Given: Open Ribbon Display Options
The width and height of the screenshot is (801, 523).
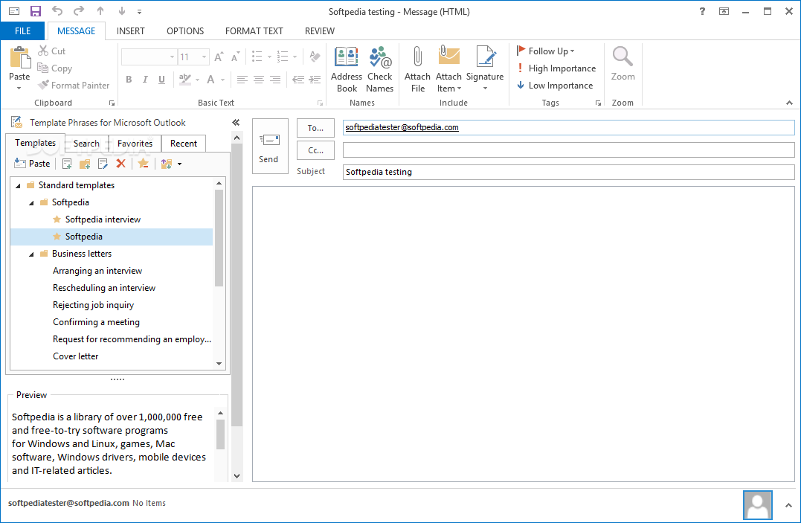Looking at the screenshot, I should point(724,11).
